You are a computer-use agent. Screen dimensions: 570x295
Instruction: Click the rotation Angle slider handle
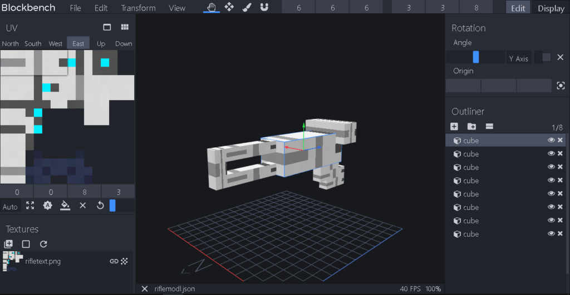(x=476, y=57)
